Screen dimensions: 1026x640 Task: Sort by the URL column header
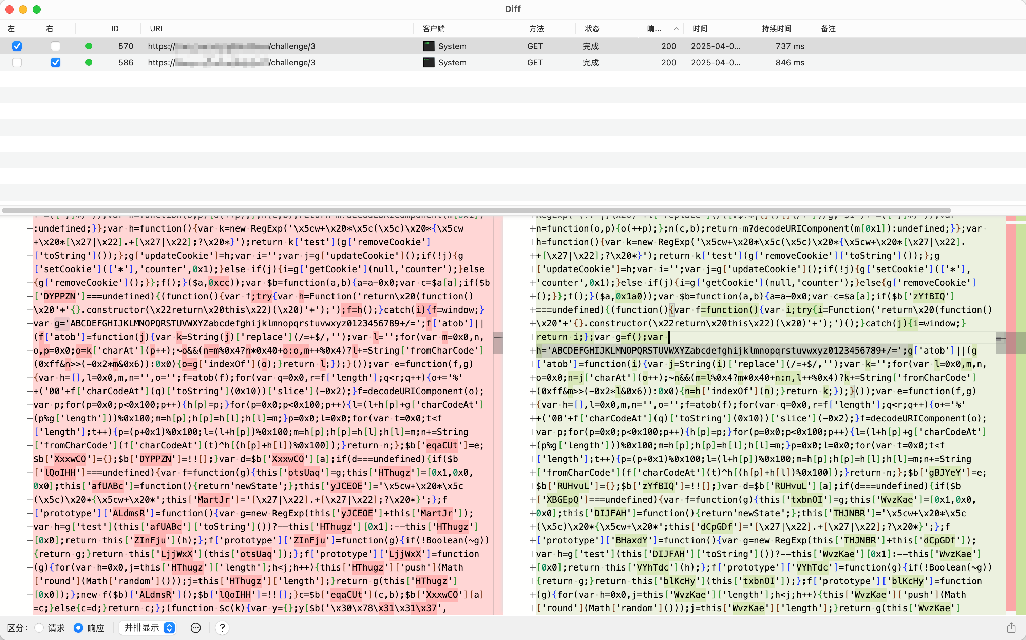pyautogui.click(x=157, y=29)
